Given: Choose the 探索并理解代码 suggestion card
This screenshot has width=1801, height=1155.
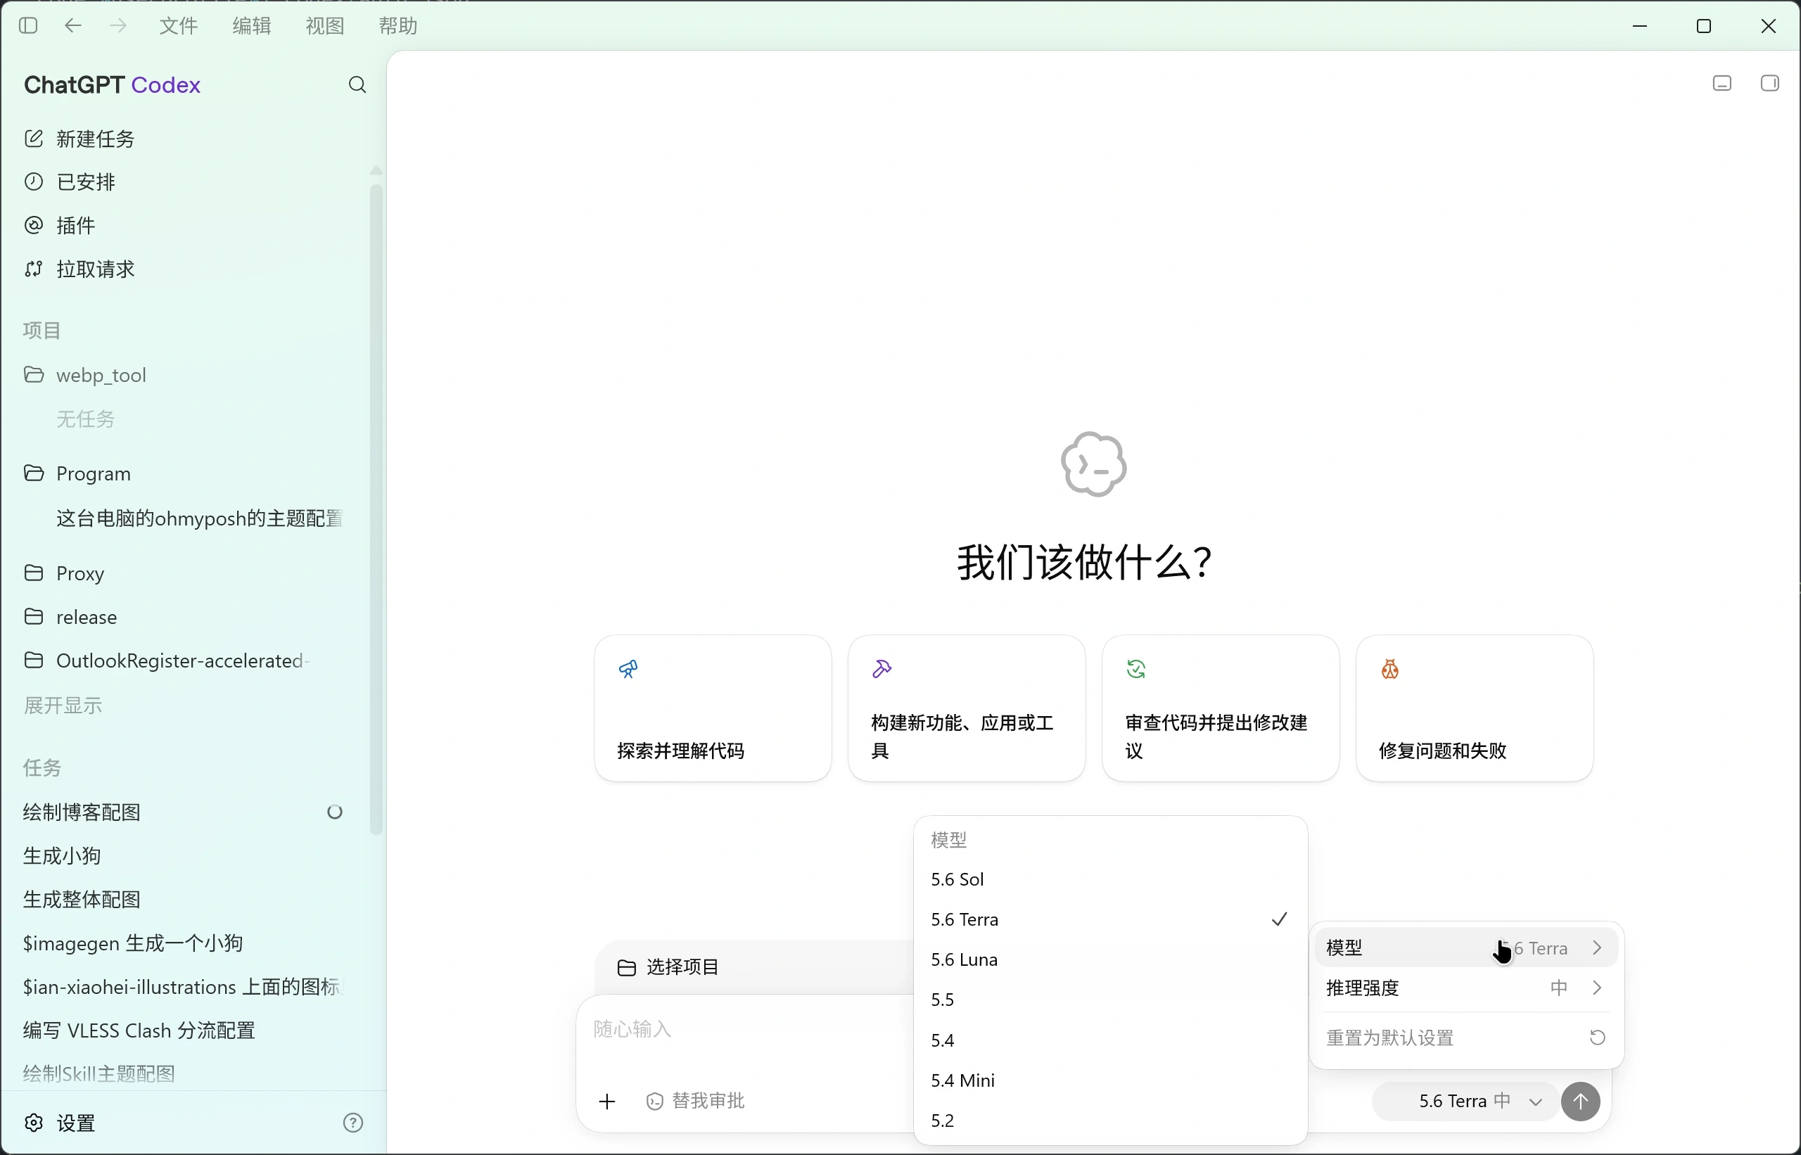Looking at the screenshot, I should click(x=713, y=709).
